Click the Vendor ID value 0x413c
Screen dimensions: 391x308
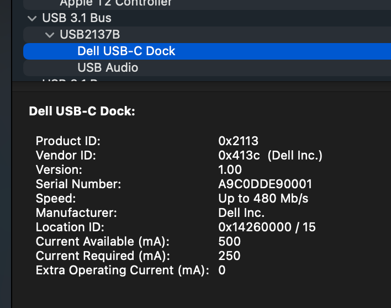tap(239, 156)
